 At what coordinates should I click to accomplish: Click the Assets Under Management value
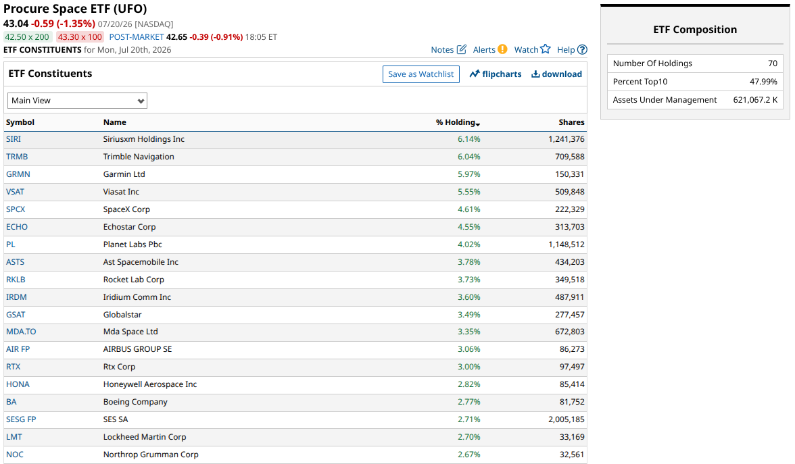[x=755, y=100]
